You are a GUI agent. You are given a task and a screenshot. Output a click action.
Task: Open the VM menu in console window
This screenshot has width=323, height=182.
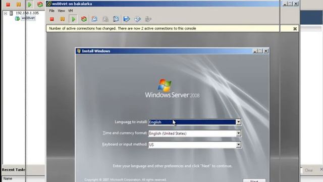pos(71,11)
